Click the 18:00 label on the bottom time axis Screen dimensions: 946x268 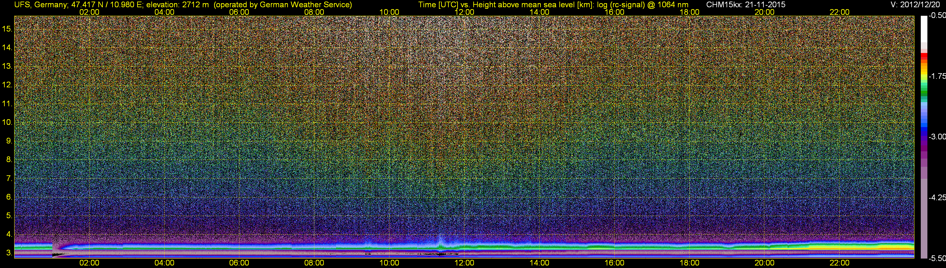click(x=689, y=263)
